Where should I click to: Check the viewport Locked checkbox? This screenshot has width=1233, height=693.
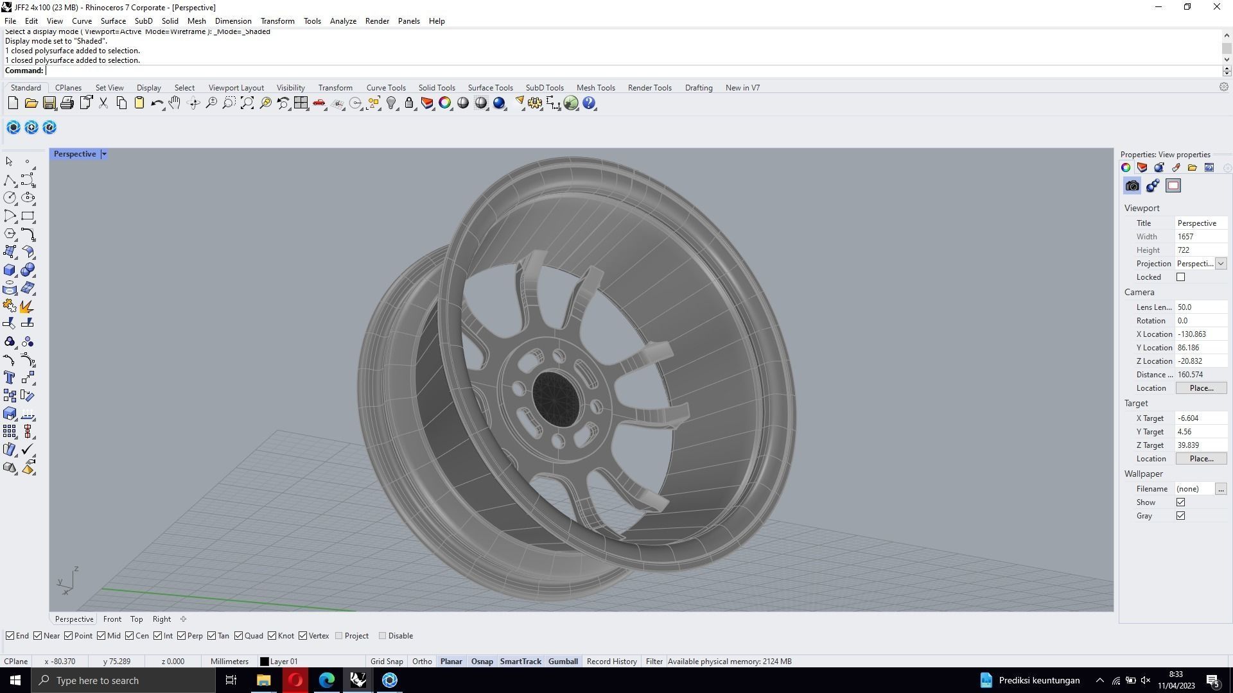point(1180,277)
